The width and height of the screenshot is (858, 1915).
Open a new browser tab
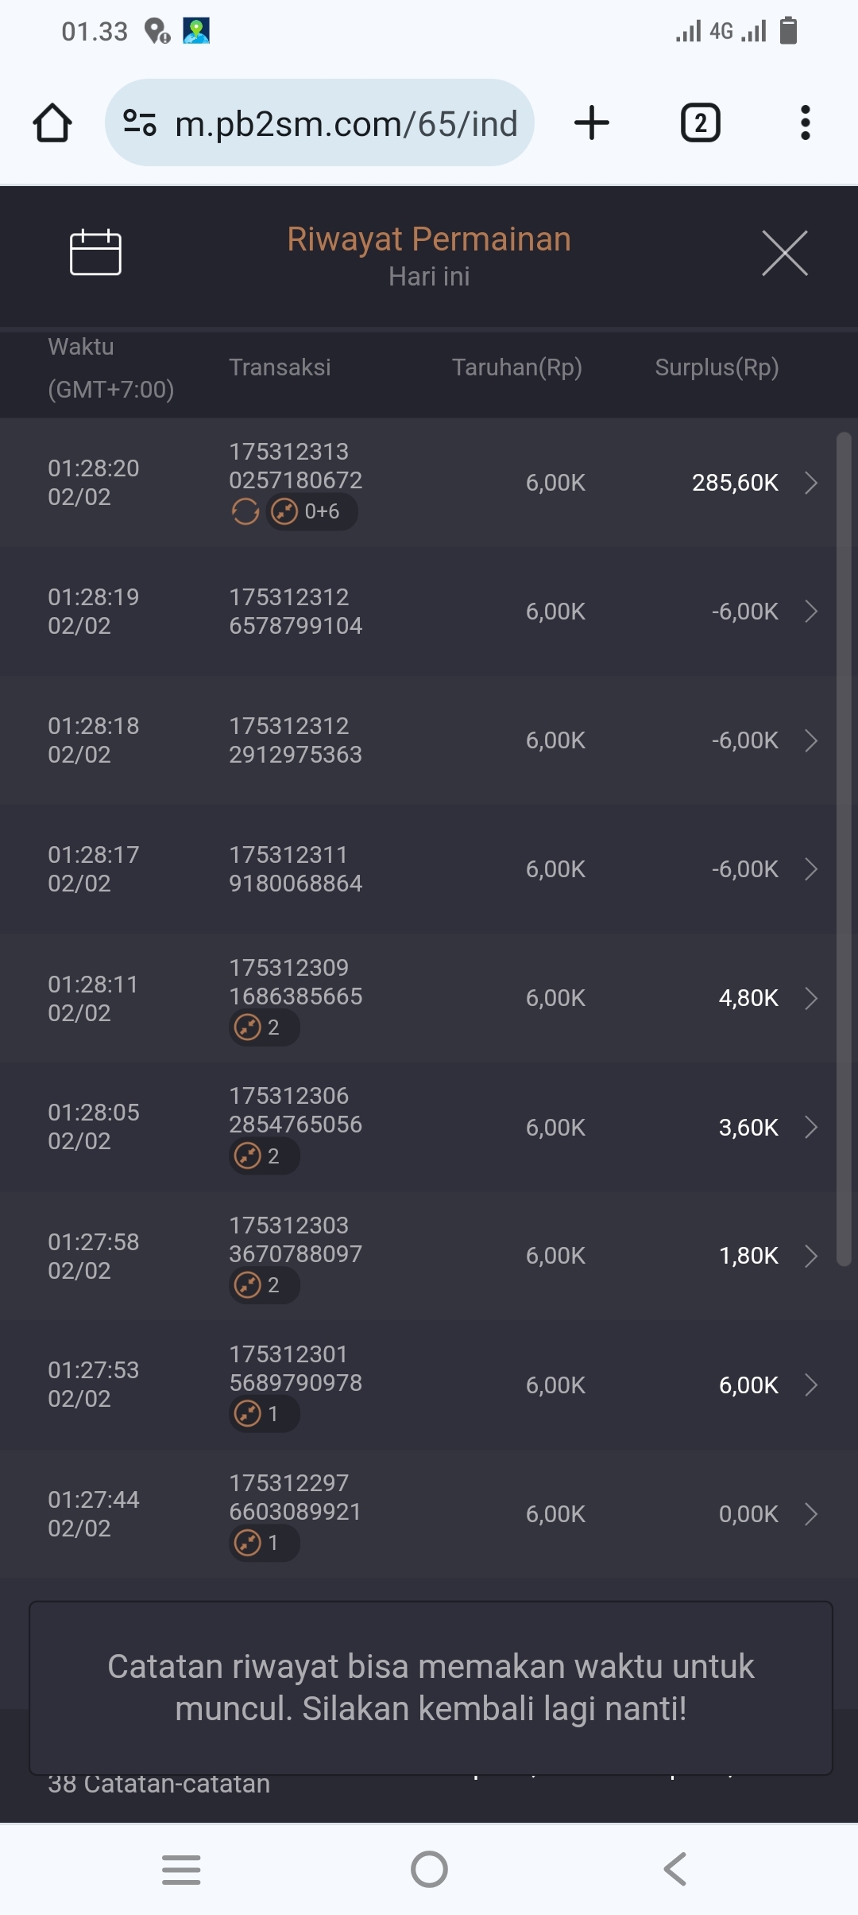(x=592, y=123)
